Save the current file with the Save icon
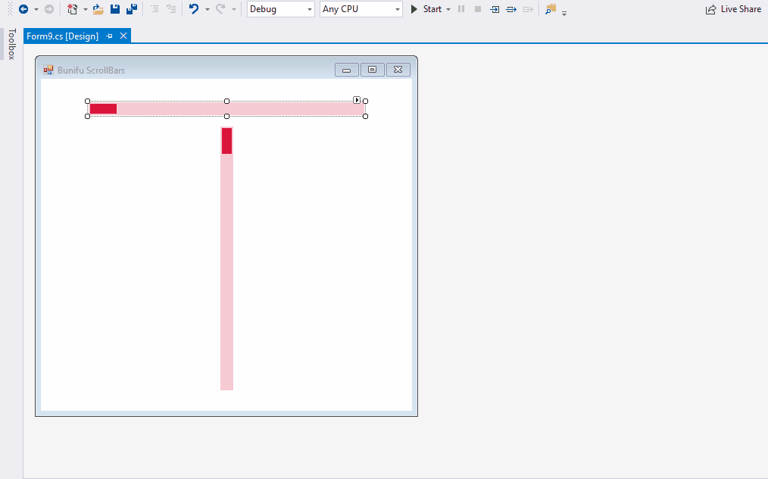The image size is (768, 479). click(115, 9)
